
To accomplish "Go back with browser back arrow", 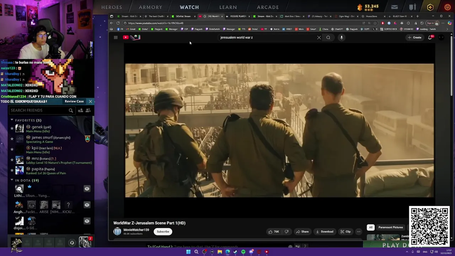I will pyautogui.click(x=111, y=23).
